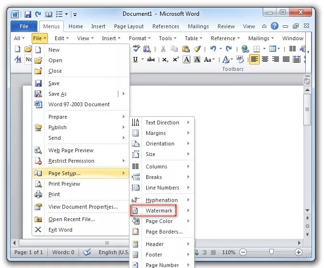
Task: Choose Word 97-2003 Document menu entry
Action: [81, 104]
